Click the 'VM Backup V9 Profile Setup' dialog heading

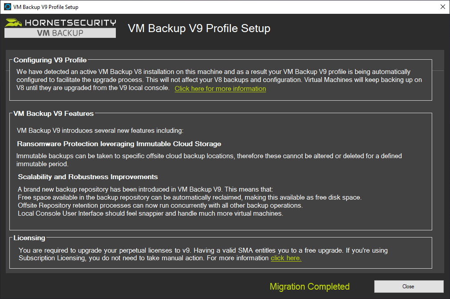(199, 28)
